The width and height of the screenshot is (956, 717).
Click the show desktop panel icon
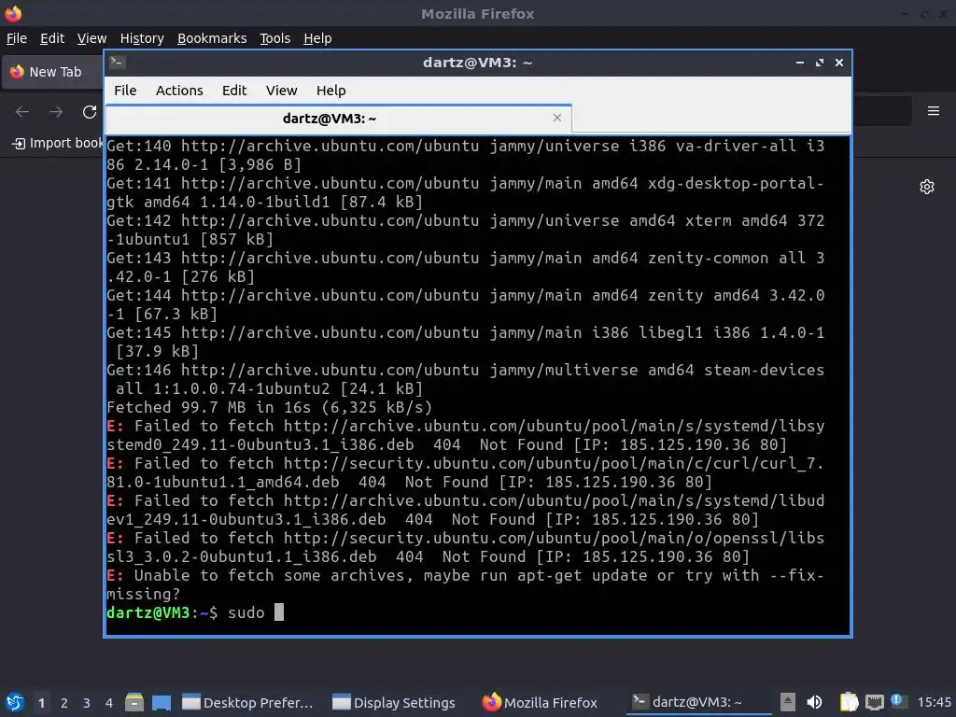click(x=162, y=702)
